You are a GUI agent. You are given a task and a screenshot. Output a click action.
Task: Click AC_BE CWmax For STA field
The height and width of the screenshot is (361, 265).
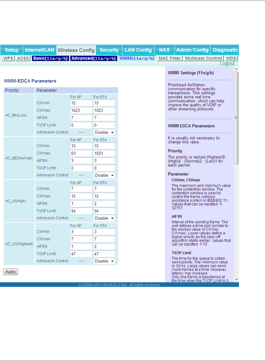tap(104, 153)
